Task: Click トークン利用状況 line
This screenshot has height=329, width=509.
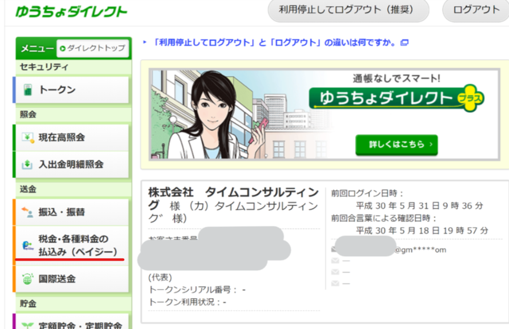Action: pos(187,302)
